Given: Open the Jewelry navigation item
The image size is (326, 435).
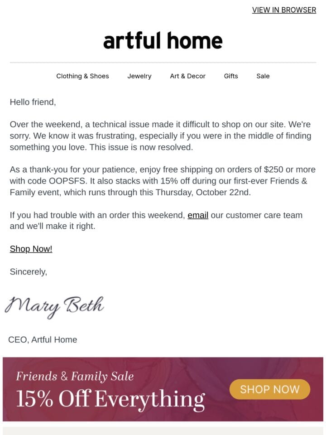Looking at the screenshot, I should pyautogui.click(x=139, y=76).
